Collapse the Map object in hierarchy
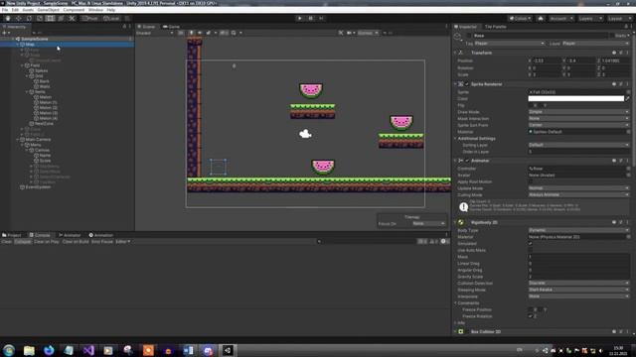This screenshot has height=357, width=636. tap(18, 44)
